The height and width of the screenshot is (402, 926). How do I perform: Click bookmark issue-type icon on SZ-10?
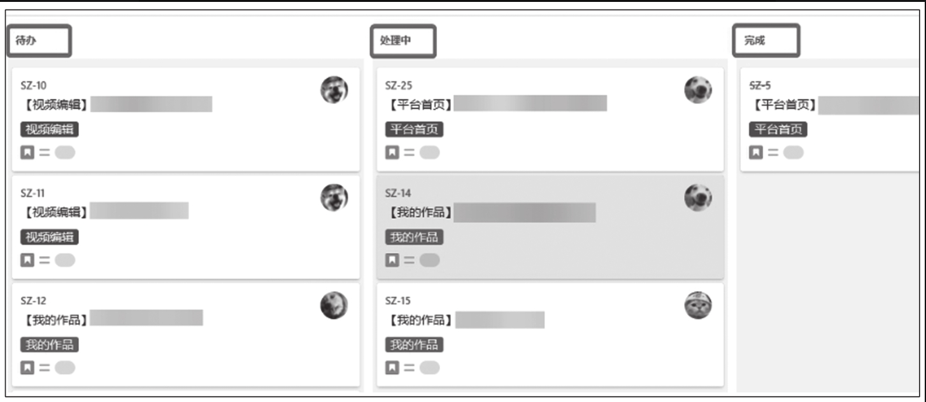coord(27,153)
